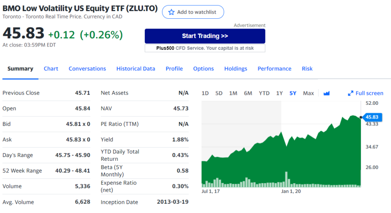Click the 45.83 price marker on chart
Image resolution: width=391 pixels, height=213 pixels.
[372, 117]
